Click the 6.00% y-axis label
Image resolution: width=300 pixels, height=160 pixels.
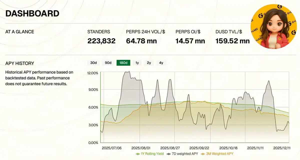(x=93, y=107)
